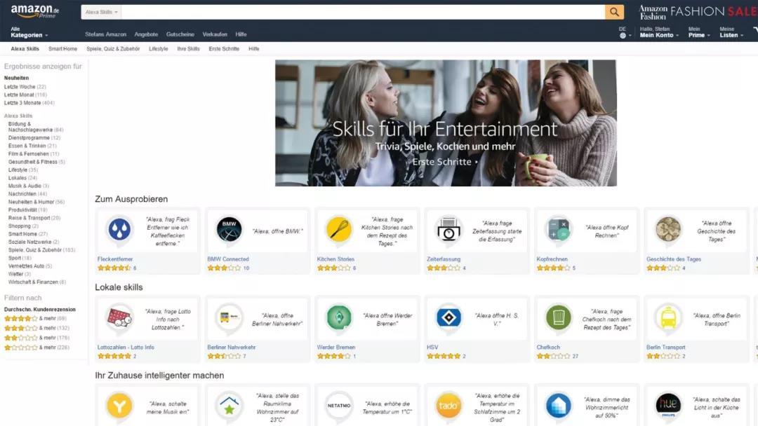Open the Alexa Skills search category dropdown
Screen dimensions: 758x426
tap(102, 12)
